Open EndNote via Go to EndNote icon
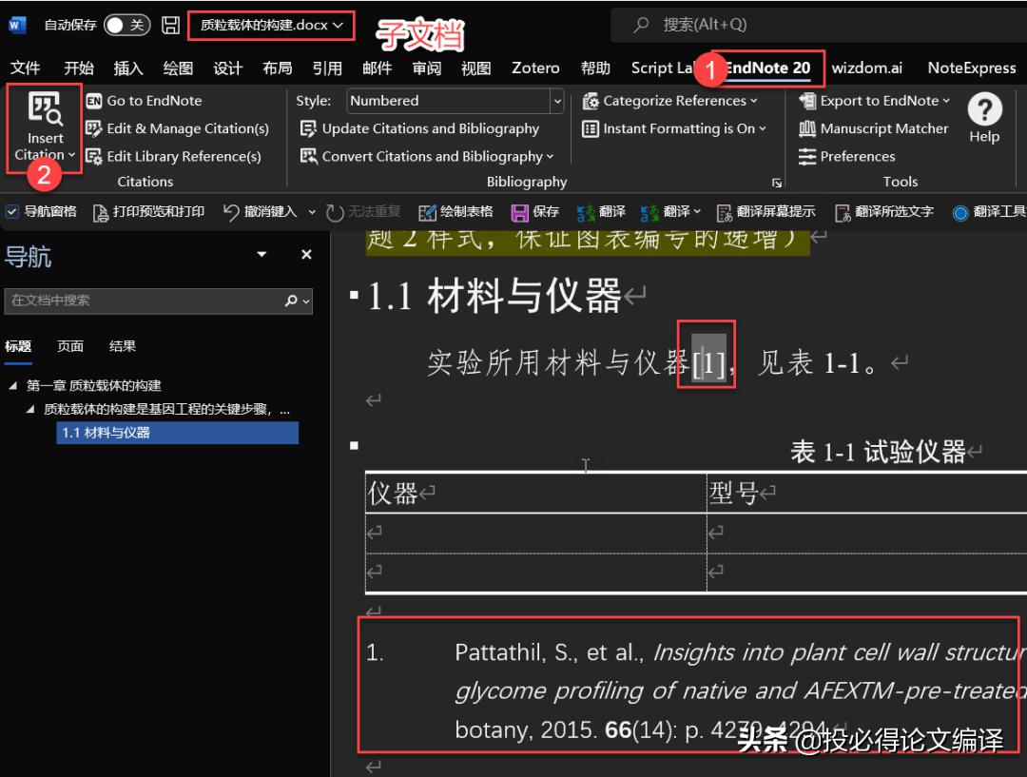1027x777 pixels. point(153,100)
